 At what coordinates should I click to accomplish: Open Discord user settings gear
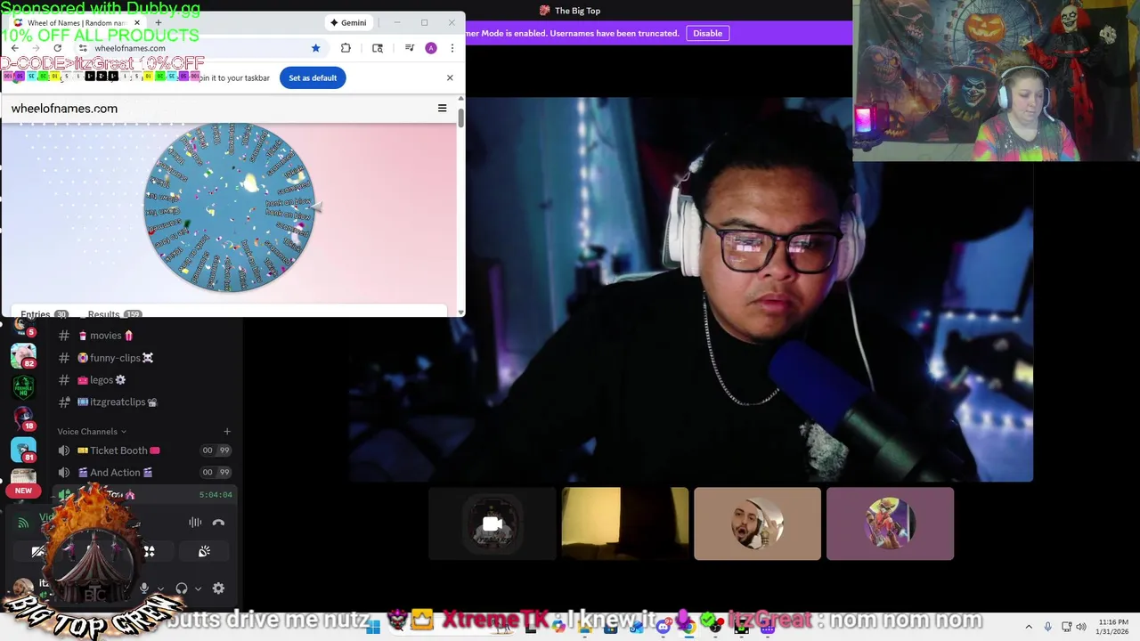coord(218,588)
